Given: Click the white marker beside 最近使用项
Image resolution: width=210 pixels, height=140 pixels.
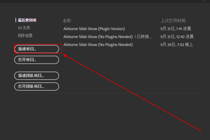Looking at the screenshot, I should click(16, 20).
